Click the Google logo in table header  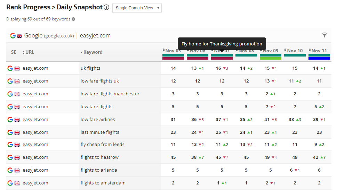[x=13, y=35]
